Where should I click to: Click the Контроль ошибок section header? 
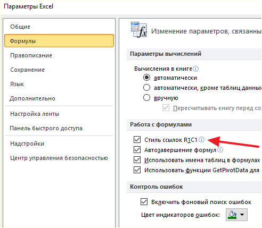157,187
